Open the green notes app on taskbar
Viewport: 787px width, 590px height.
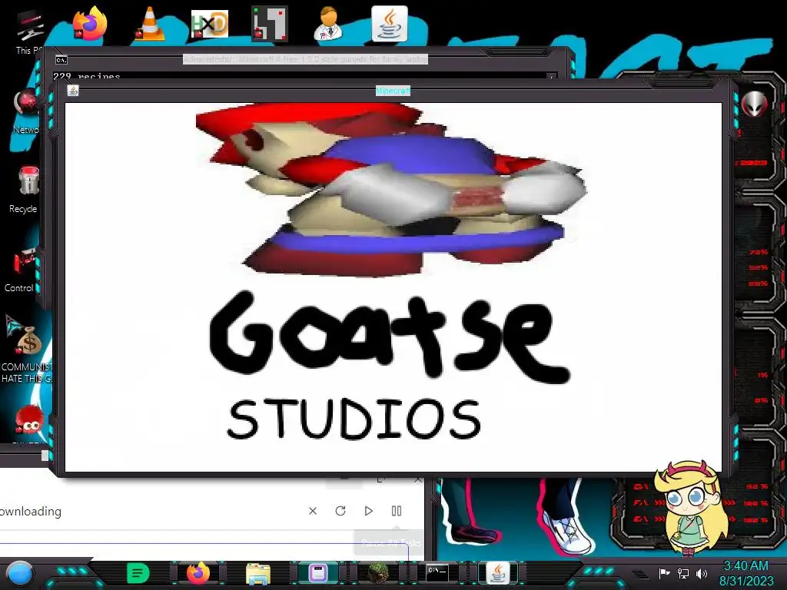click(138, 573)
